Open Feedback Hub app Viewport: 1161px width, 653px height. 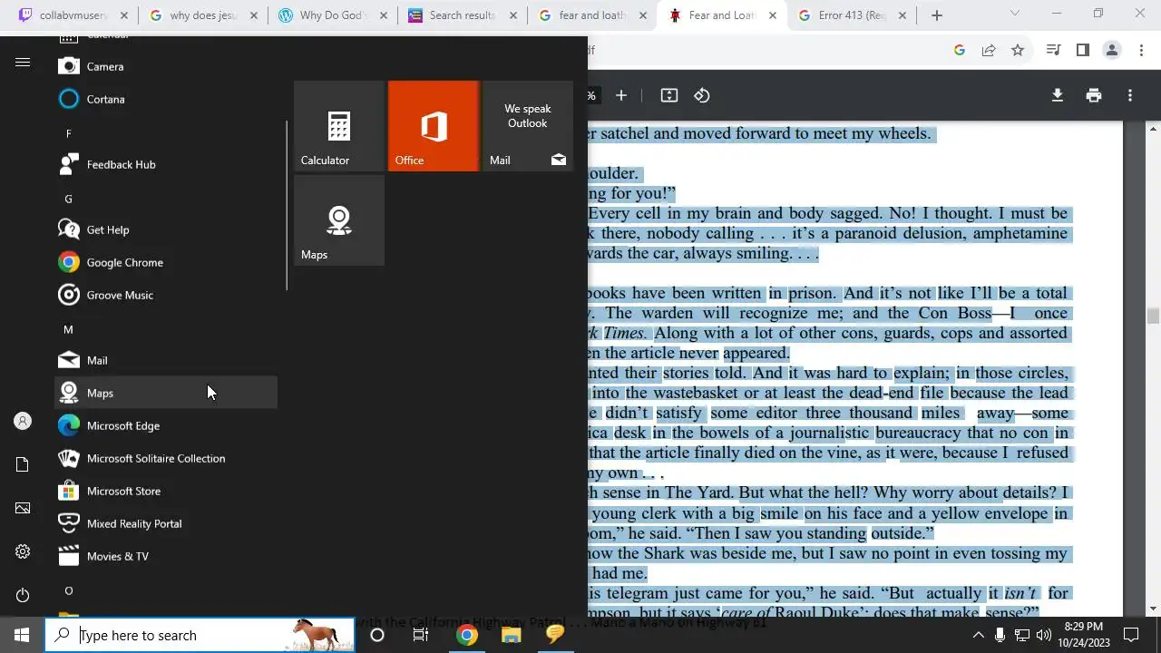166,164
